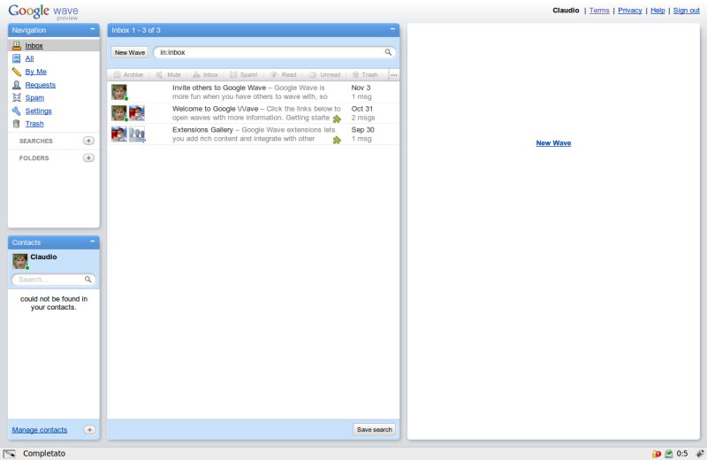
Task: Click the green status bar icon
Action: tap(669, 454)
